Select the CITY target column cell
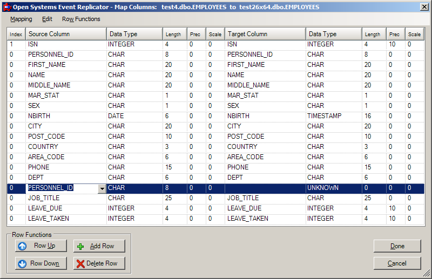The image size is (432, 279). coord(265,126)
